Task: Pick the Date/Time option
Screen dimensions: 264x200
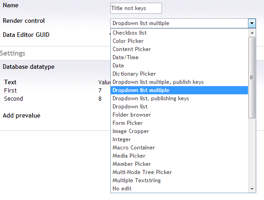Action: click(x=179, y=57)
